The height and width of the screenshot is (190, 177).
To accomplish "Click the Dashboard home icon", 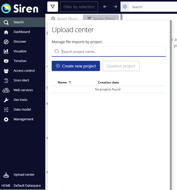I will [6, 32].
